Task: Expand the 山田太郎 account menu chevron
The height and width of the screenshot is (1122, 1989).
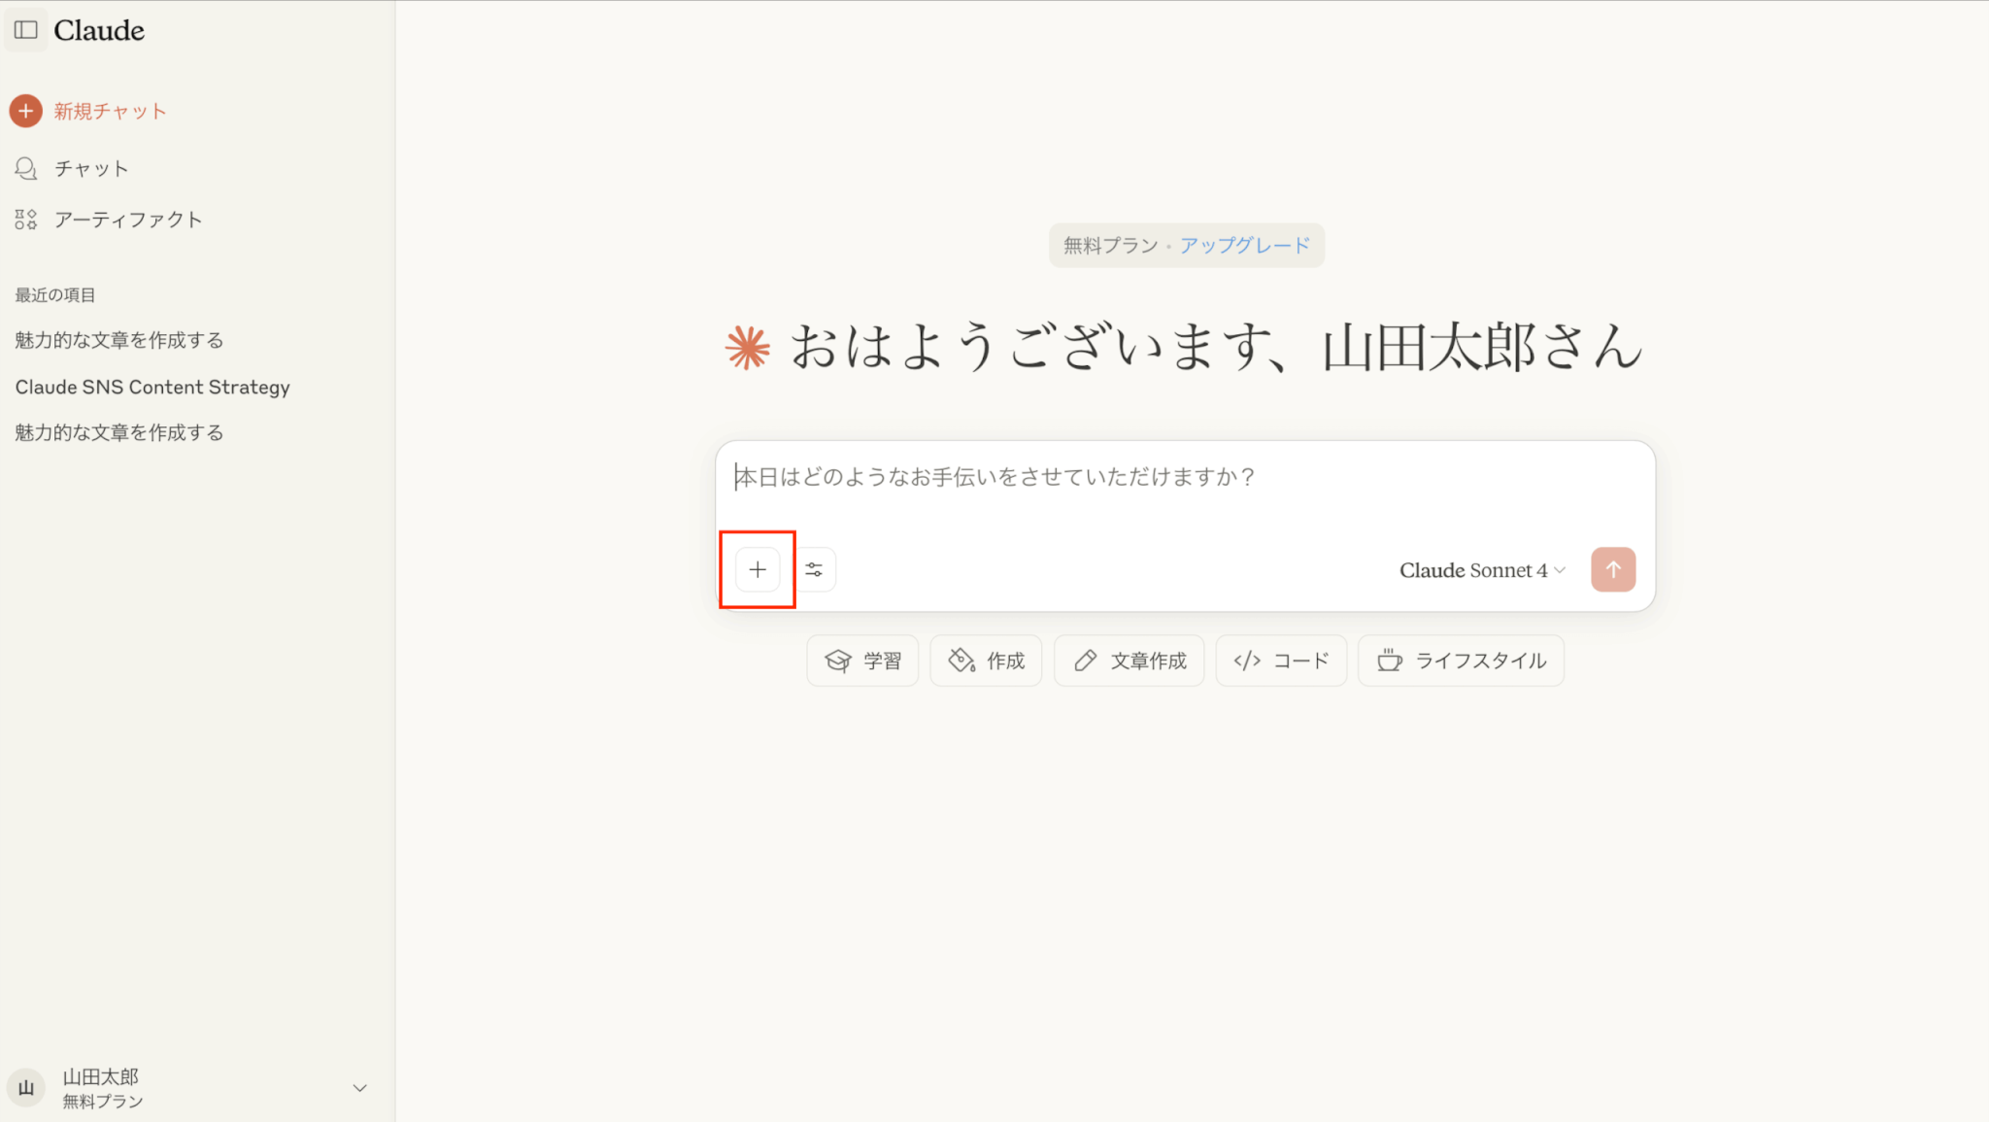Action: click(x=359, y=1088)
